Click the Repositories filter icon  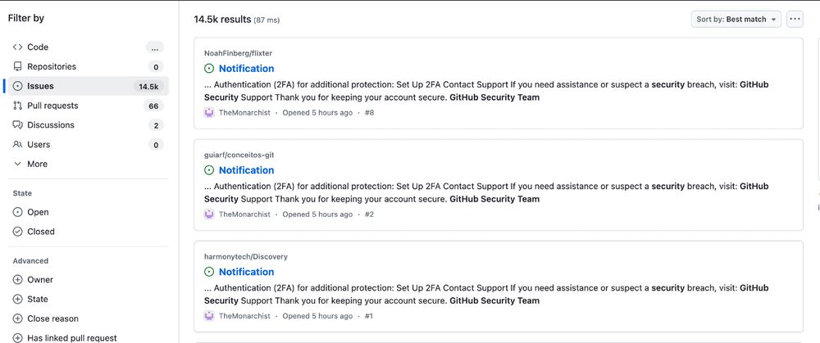18,67
